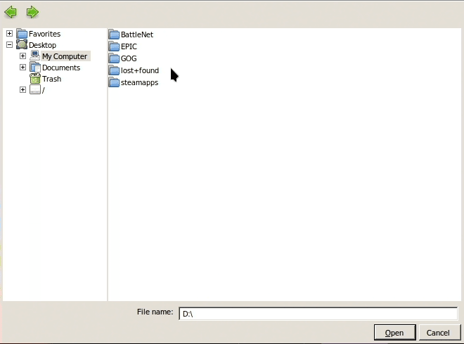Expand the Documents tree node

coord(22,68)
